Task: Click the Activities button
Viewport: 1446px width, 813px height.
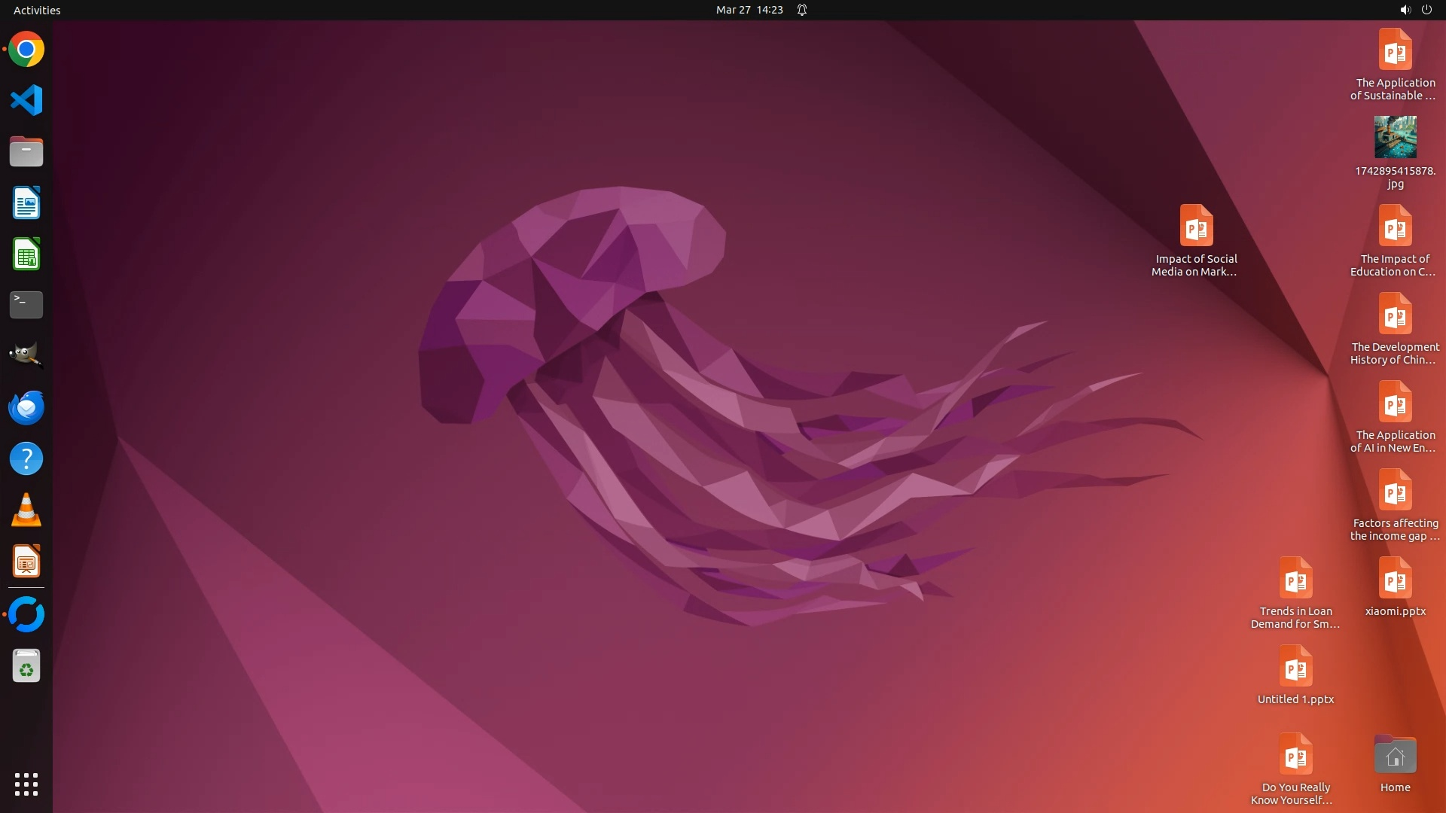Action: (37, 10)
